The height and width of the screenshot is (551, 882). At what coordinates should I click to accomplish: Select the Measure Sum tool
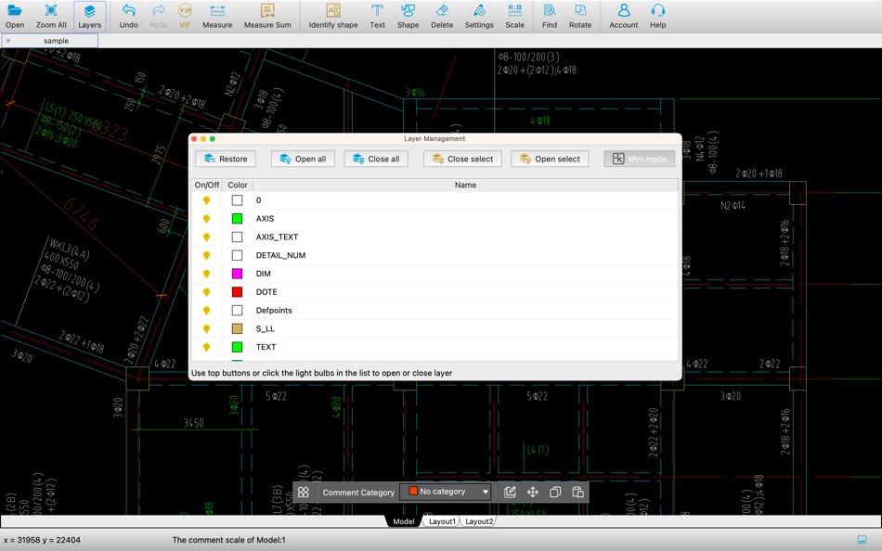[x=267, y=16]
